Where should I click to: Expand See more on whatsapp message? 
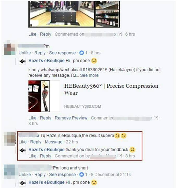coord(89,75)
